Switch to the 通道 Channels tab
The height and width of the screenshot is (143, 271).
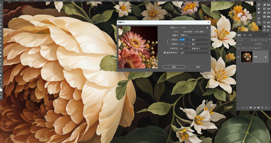[245, 35]
